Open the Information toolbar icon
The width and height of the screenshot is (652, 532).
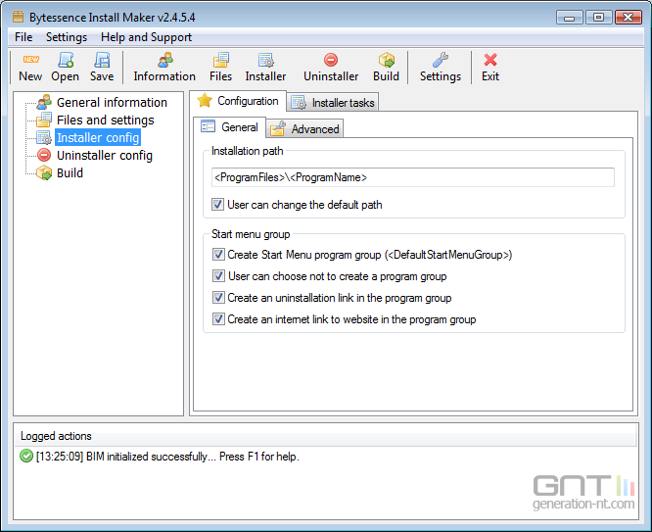(x=165, y=60)
